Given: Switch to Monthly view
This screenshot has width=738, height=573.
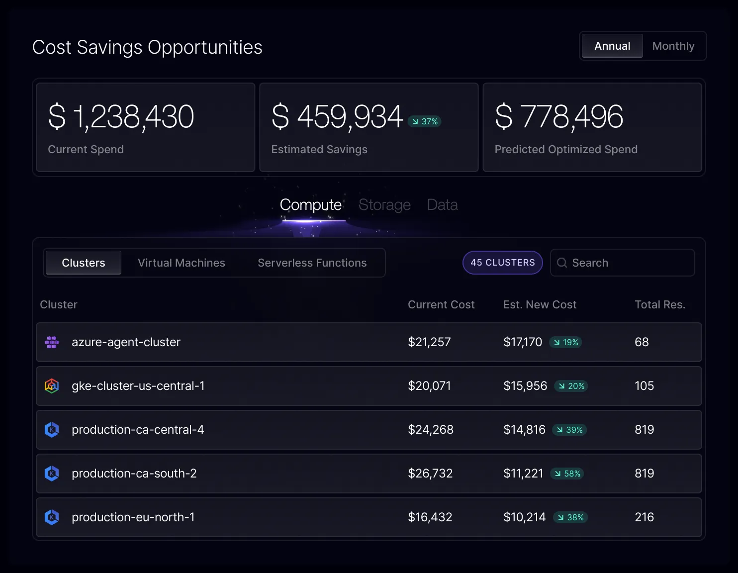Looking at the screenshot, I should click(673, 46).
